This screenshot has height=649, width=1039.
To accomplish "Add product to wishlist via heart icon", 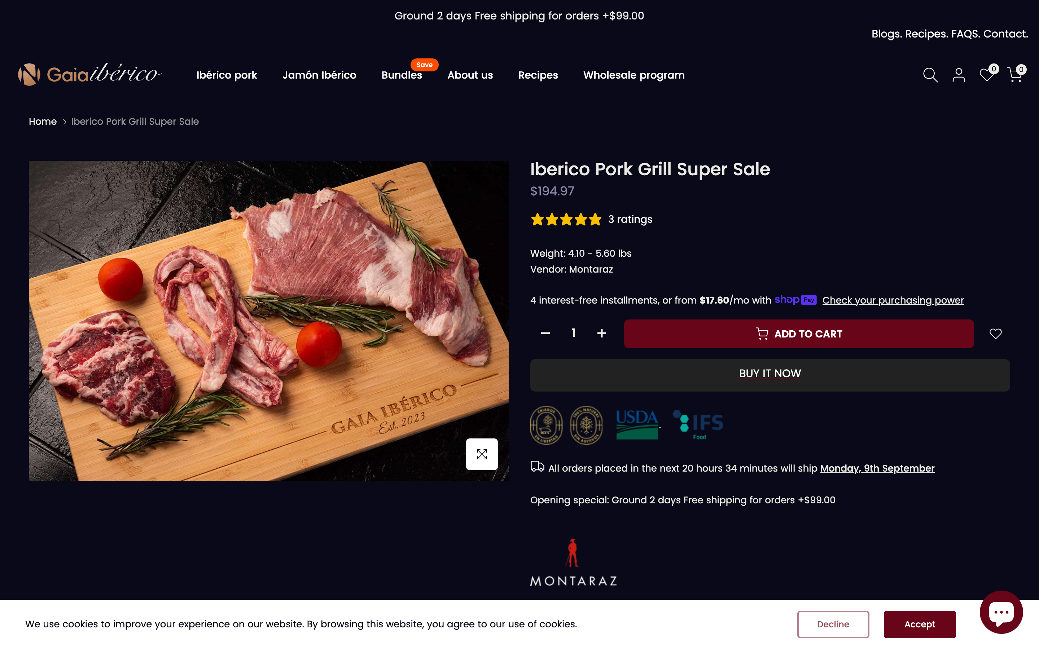I will tap(995, 334).
